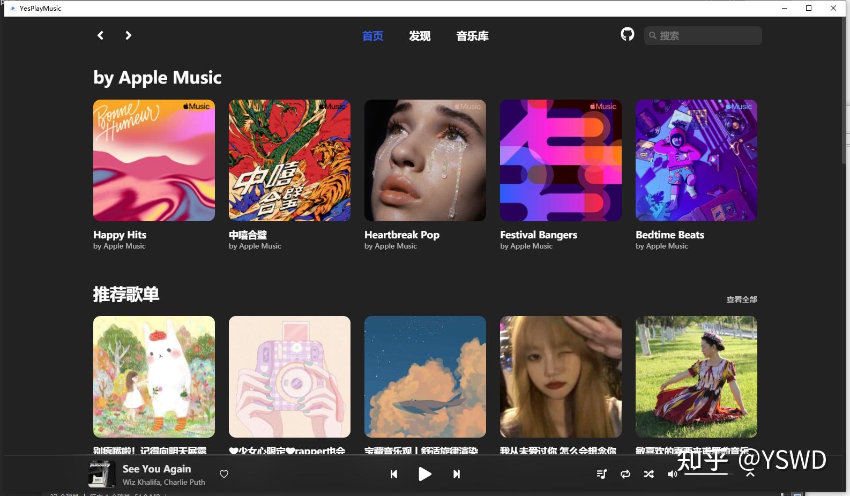
Task: Maximize the YesPlayMusic window
Action: [x=809, y=8]
